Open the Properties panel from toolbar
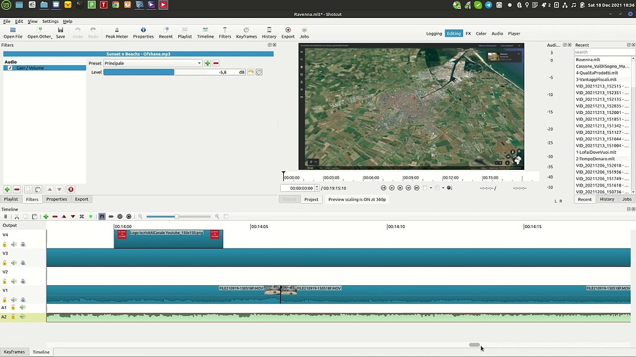Viewport: 636px width, 357px height. point(143,33)
